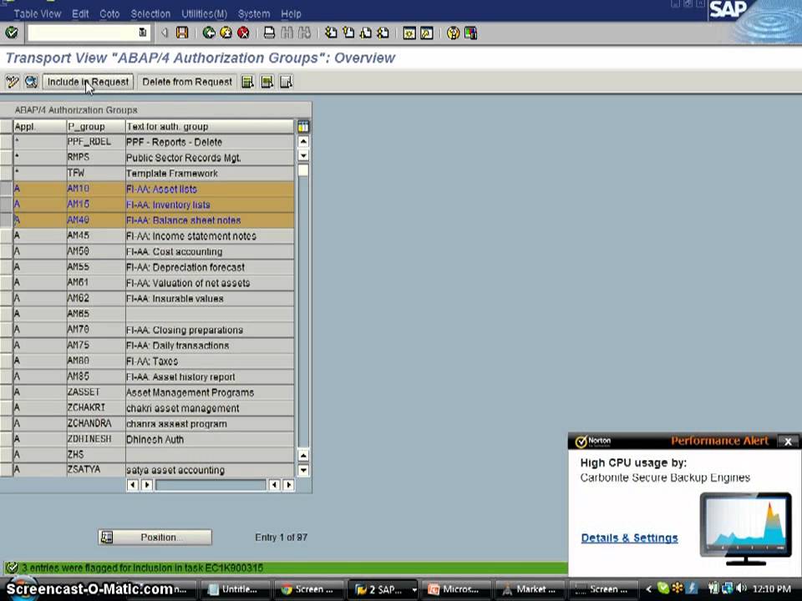The width and height of the screenshot is (802, 601).
Task: Open the Table View menu
Action: [38, 14]
